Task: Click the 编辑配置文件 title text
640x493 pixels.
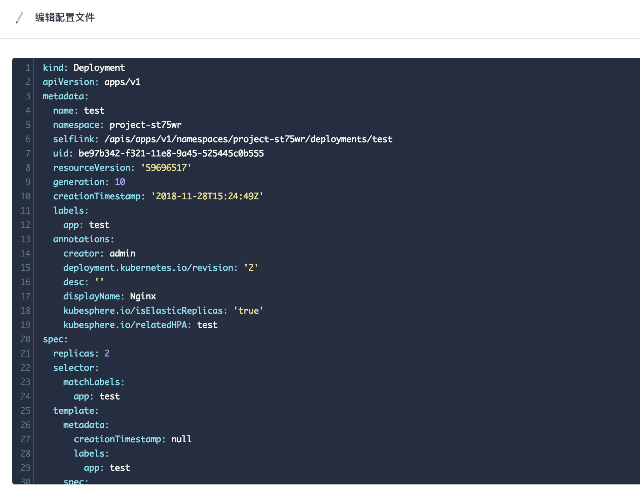Action: coord(65,18)
